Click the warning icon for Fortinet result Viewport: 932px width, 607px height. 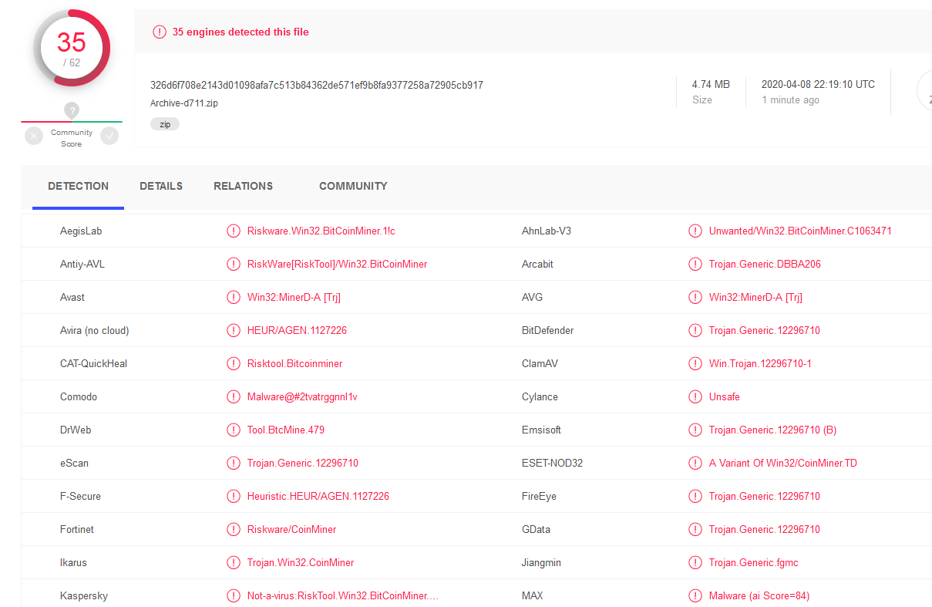(x=234, y=529)
